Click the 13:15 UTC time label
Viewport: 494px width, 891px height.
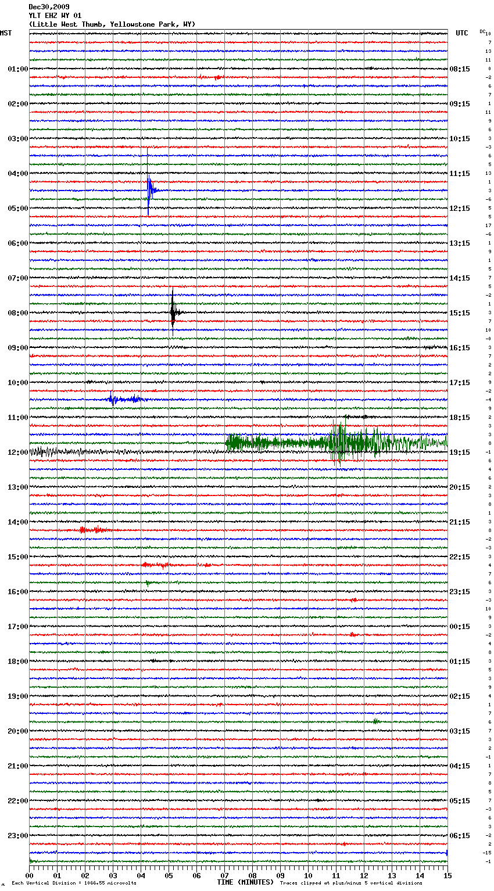tap(460, 243)
